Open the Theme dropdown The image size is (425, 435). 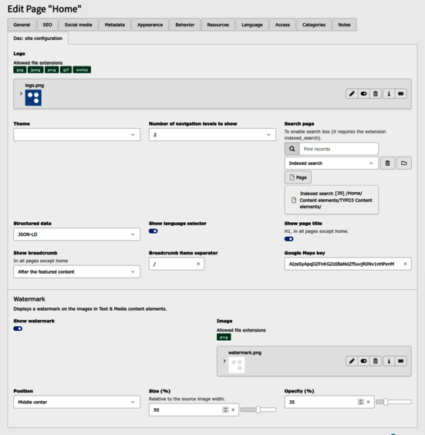pyautogui.click(x=77, y=134)
